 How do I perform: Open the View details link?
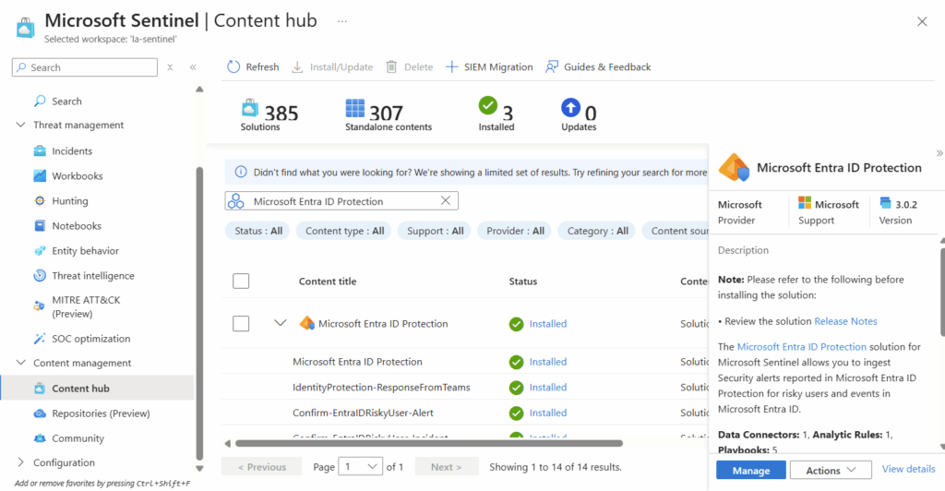point(908,469)
